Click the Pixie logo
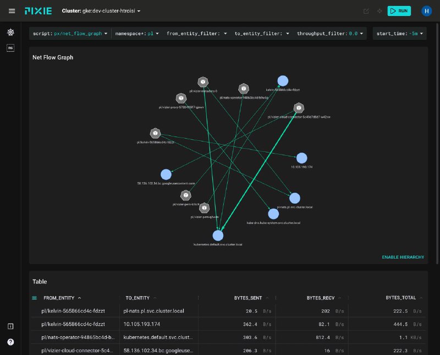The image size is (440, 355). tap(38, 11)
